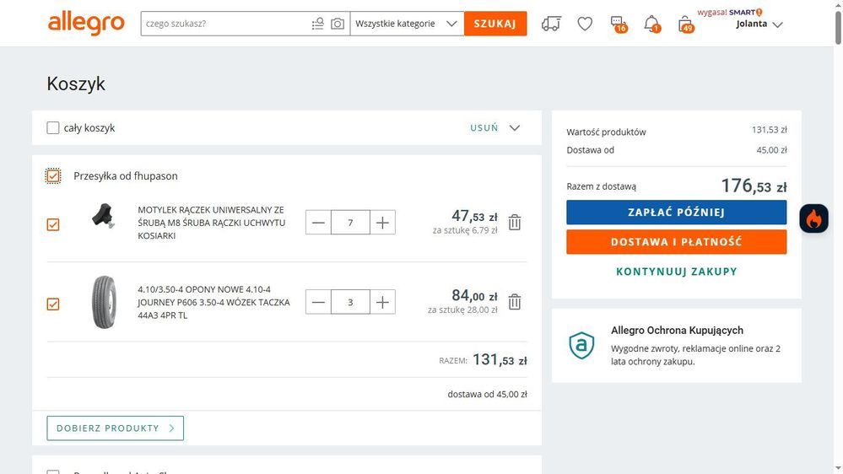This screenshot has width=843, height=474.
Task: Increase MOTYLEK RĄCZEK quantity with plus
Action: [x=382, y=223]
